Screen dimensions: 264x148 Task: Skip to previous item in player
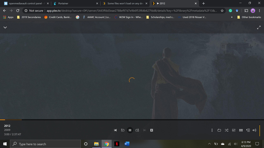click(115, 130)
